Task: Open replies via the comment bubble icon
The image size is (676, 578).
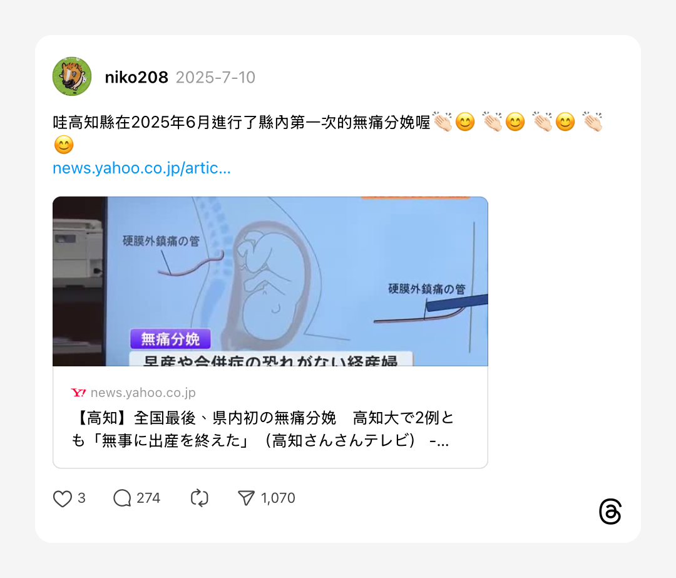Action: click(x=122, y=498)
